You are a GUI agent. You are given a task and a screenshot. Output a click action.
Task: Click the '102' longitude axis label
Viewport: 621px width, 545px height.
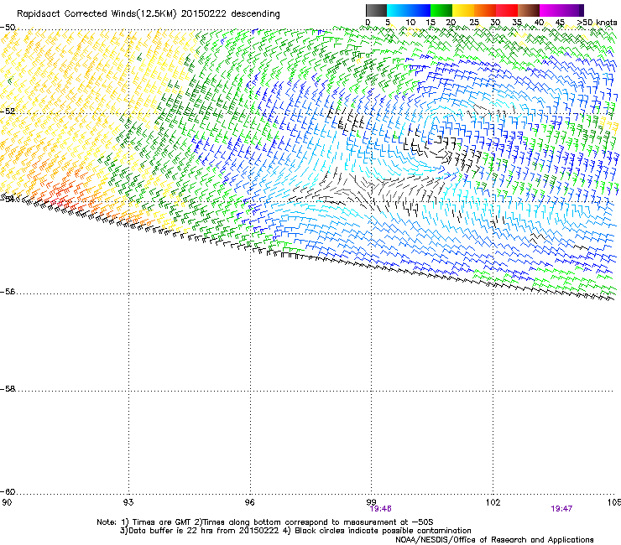tap(493, 502)
